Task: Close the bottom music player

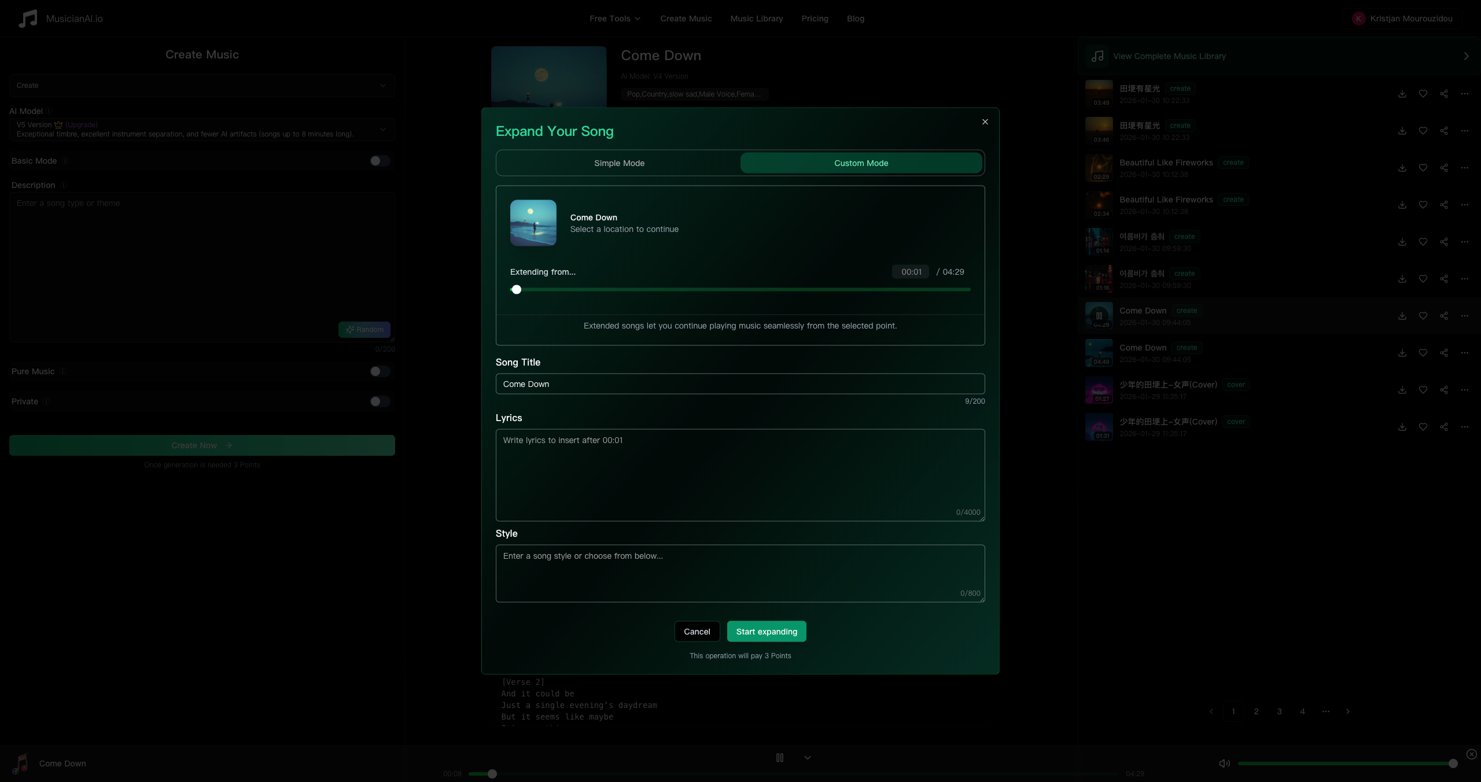Action: pos(1471,754)
